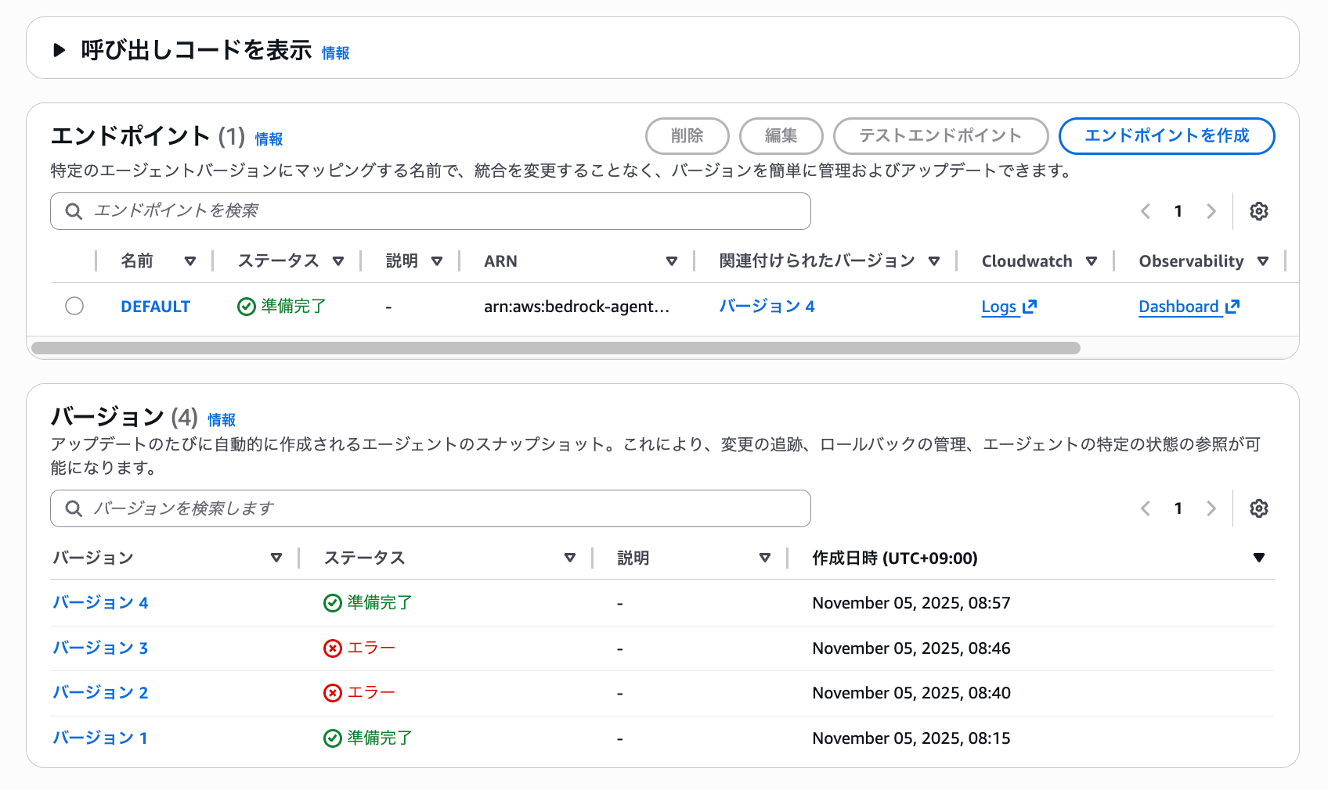Sort versions by ステータス column
Viewport: 1328px width, 790px height.
(569, 558)
